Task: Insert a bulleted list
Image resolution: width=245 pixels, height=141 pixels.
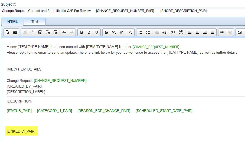Action: coord(148,32)
